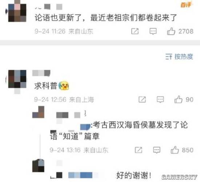200x182 pixels.
Task: Share the 求科普 comment
Action: 142,100
